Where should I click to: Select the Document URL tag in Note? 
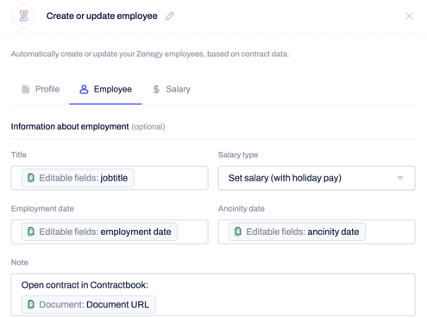(89, 304)
